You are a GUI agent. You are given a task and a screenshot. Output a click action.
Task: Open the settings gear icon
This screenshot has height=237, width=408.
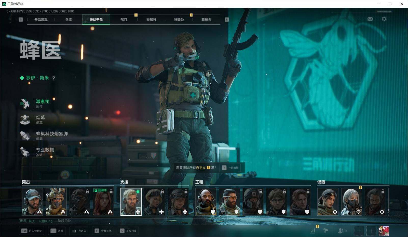[384, 19]
